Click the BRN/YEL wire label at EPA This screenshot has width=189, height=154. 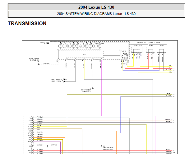[40, 138]
